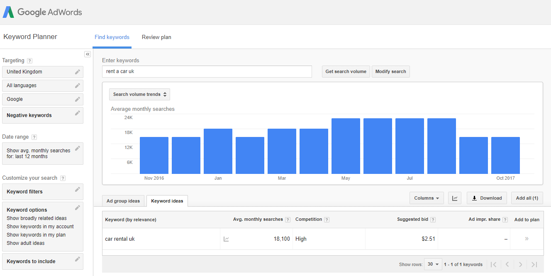Sort by Keyword (by relevance) column header
The height and width of the screenshot is (276, 551).
tap(131, 220)
